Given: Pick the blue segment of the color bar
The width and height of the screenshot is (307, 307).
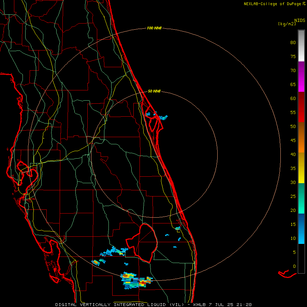Looking at the screenshot, I should point(301,229).
